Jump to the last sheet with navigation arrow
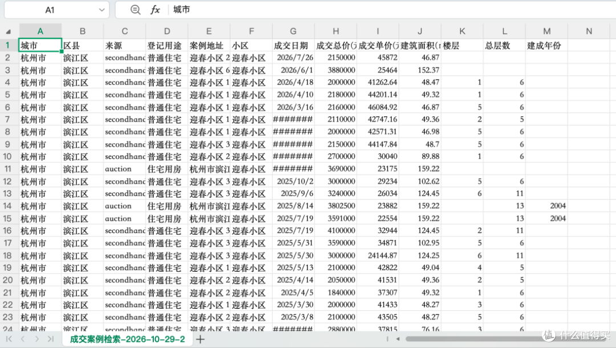 point(51,339)
